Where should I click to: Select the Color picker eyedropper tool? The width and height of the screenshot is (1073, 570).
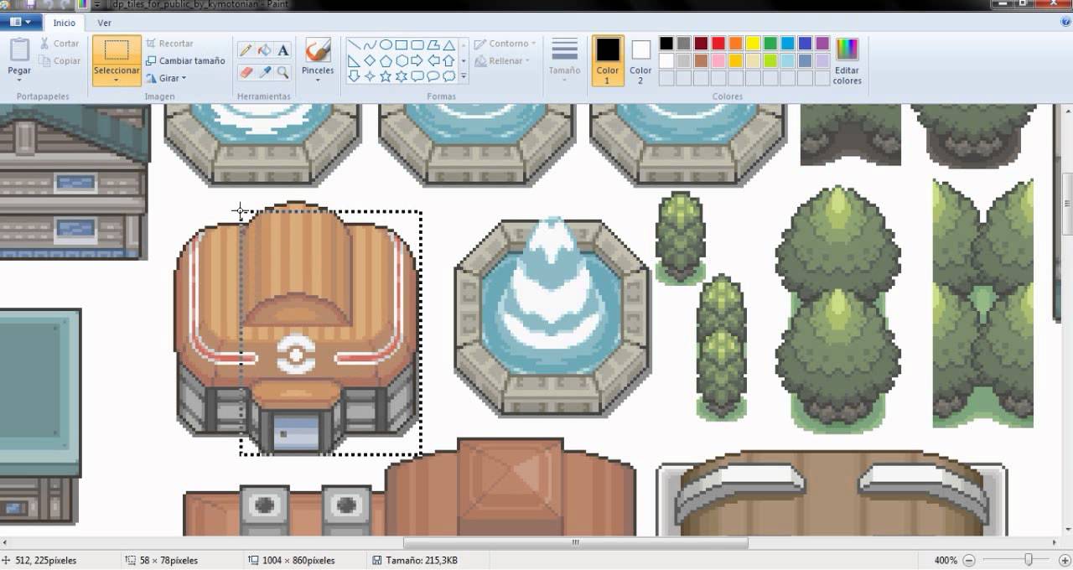click(x=264, y=73)
